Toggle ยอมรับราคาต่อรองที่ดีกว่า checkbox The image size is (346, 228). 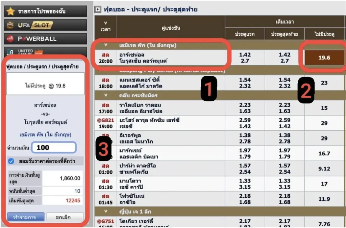pyautogui.click(x=11, y=161)
